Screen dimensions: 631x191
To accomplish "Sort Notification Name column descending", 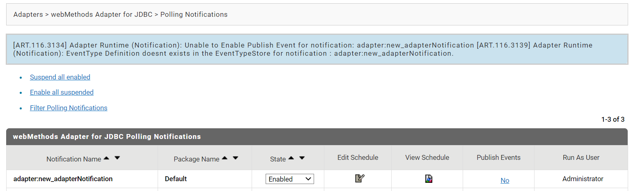I will point(117,158).
